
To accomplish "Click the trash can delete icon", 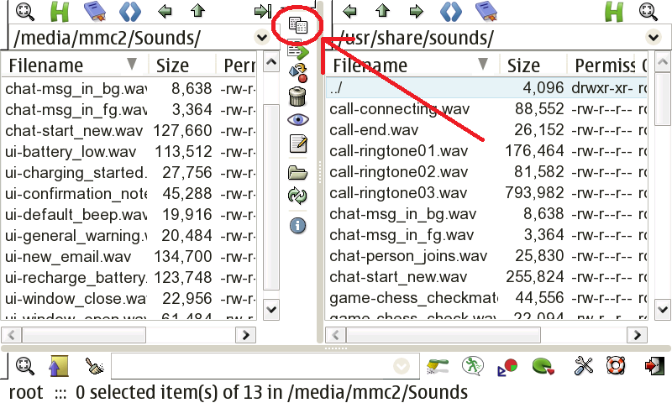I will [x=297, y=97].
